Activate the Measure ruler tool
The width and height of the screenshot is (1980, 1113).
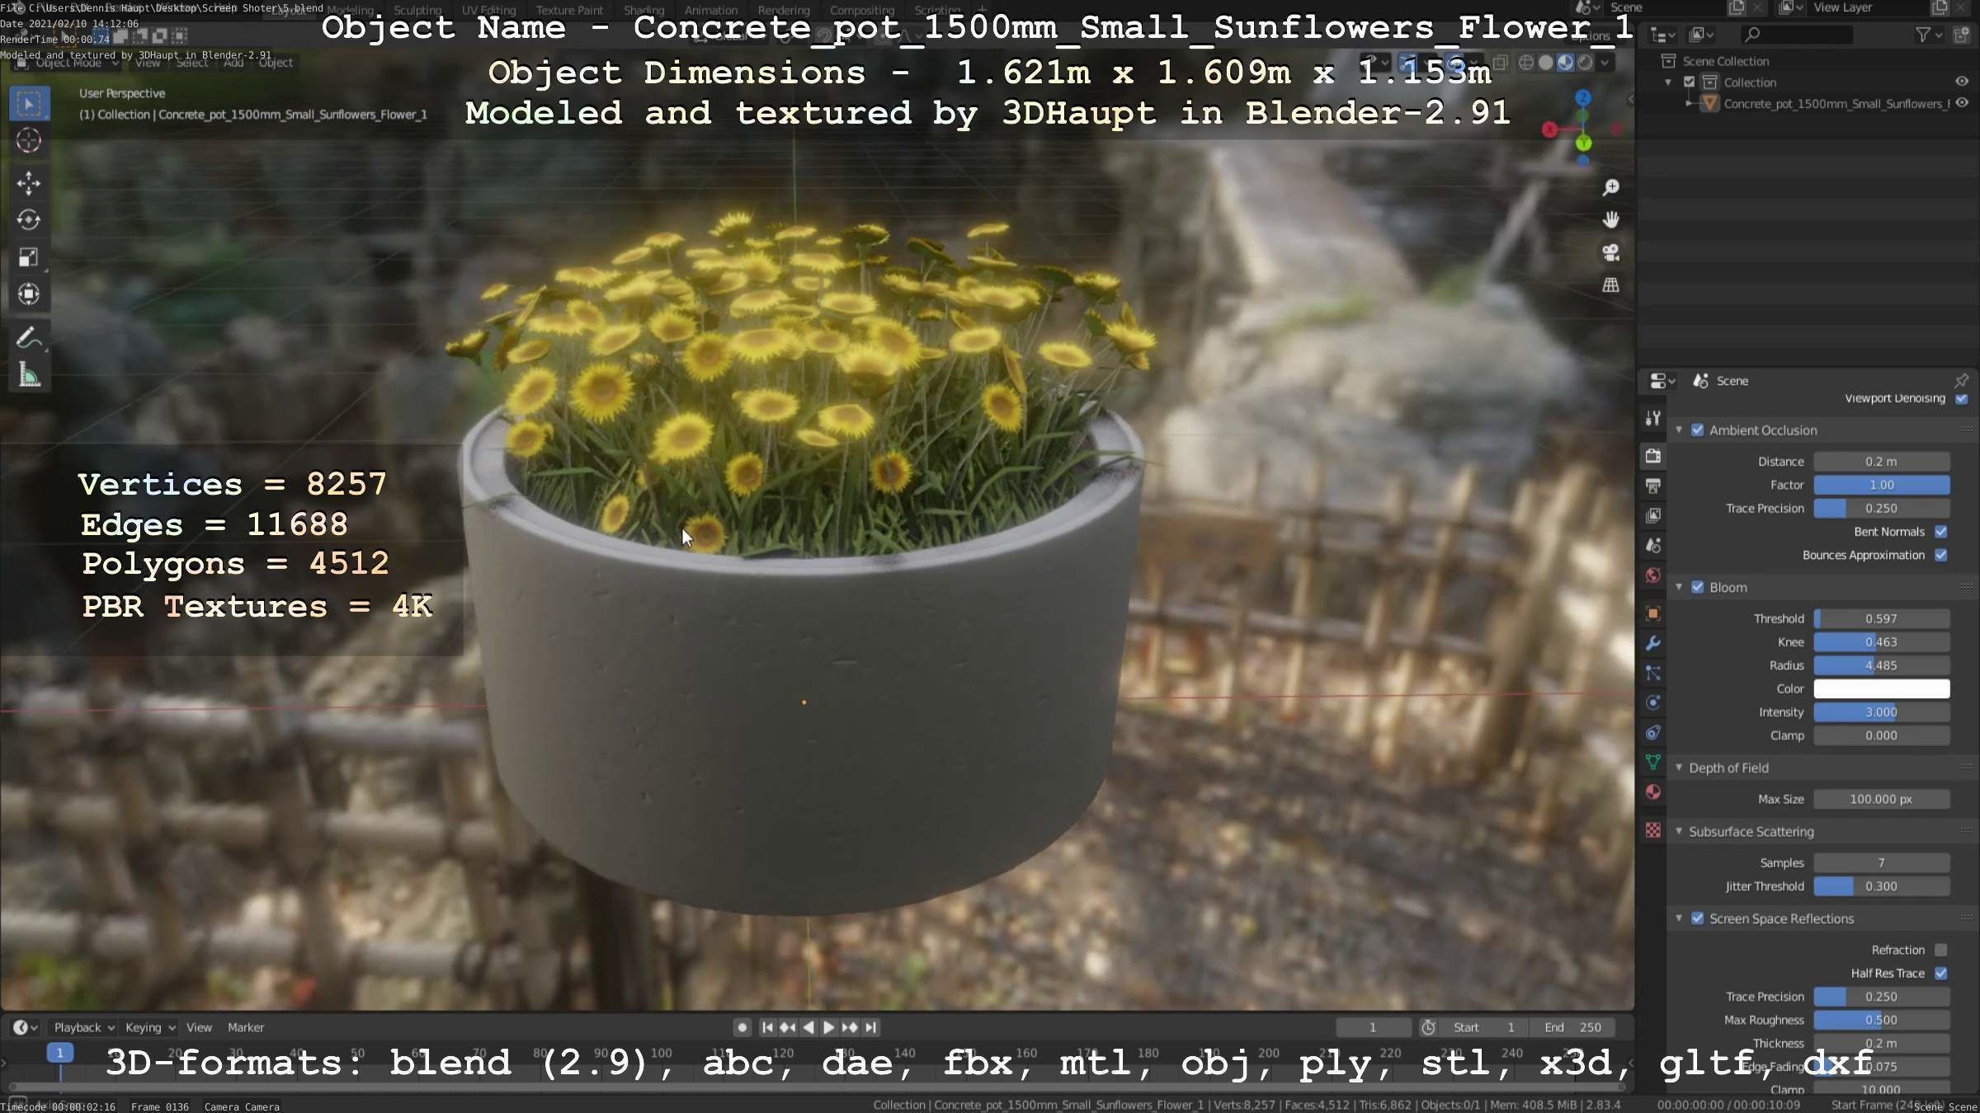[x=29, y=375]
